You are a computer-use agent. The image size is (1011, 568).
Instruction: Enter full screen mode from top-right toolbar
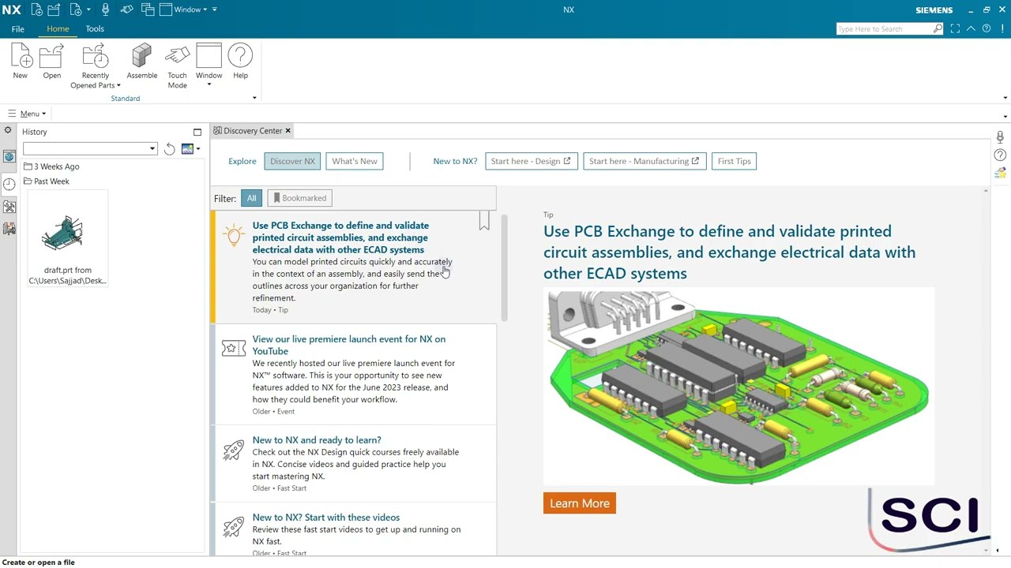click(x=955, y=29)
